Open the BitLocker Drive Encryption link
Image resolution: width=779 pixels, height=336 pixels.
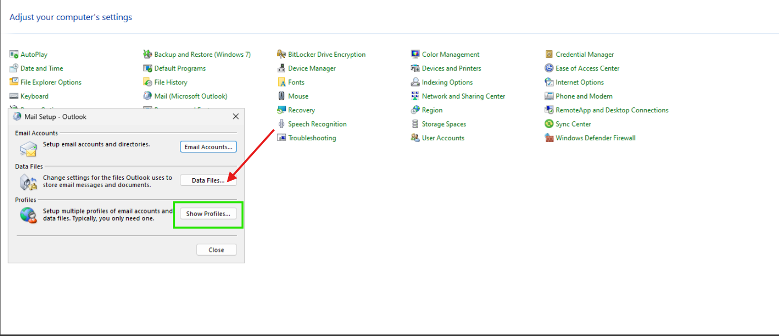(x=327, y=54)
